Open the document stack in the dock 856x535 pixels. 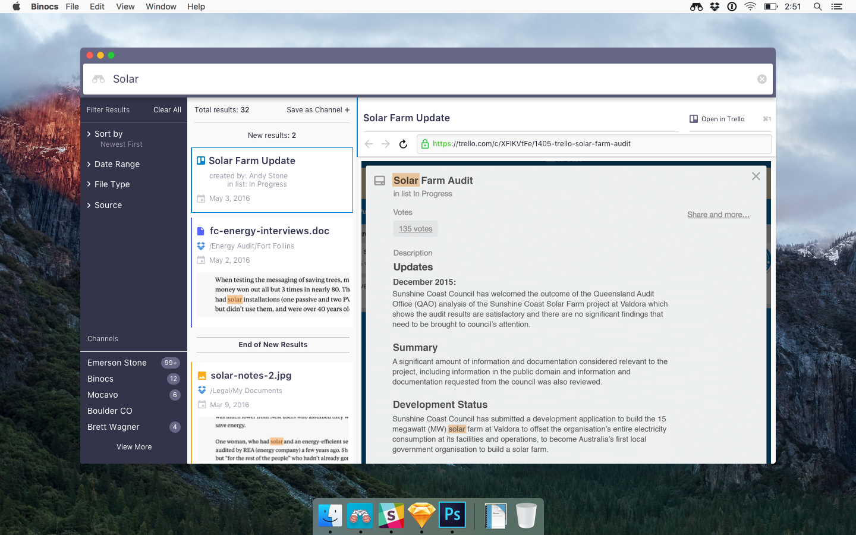coord(495,515)
